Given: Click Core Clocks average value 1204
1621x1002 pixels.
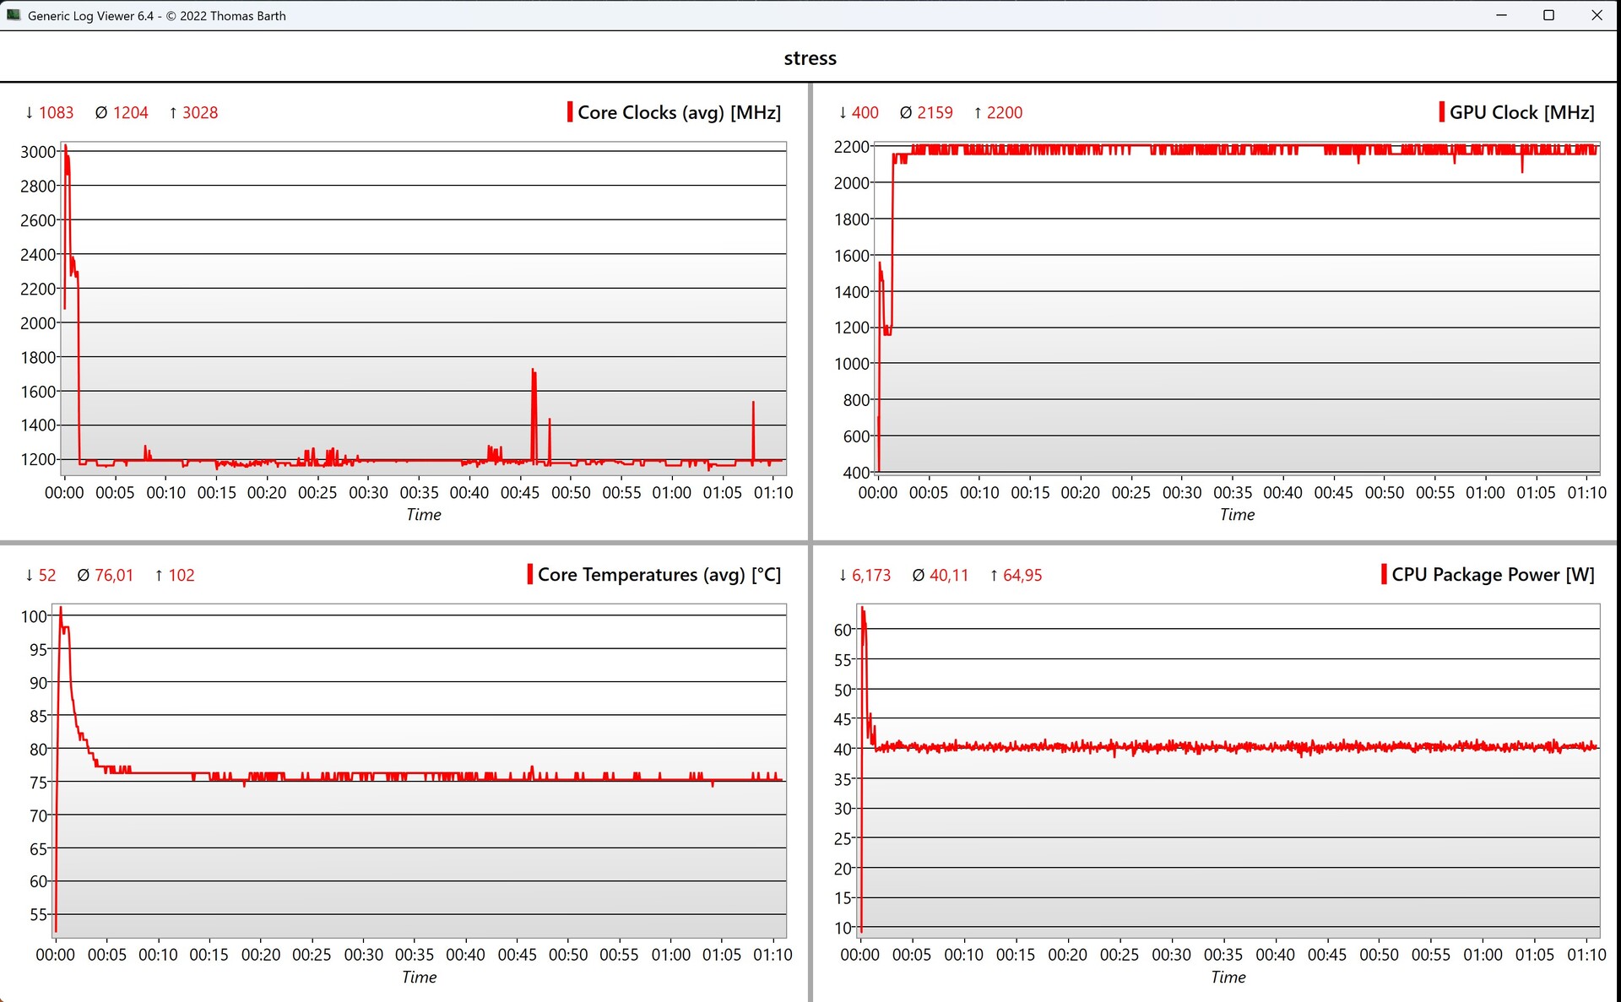Looking at the screenshot, I should click(x=130, y=112).
